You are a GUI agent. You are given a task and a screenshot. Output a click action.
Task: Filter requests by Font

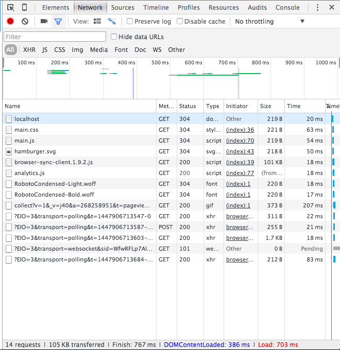click(121, 50)
